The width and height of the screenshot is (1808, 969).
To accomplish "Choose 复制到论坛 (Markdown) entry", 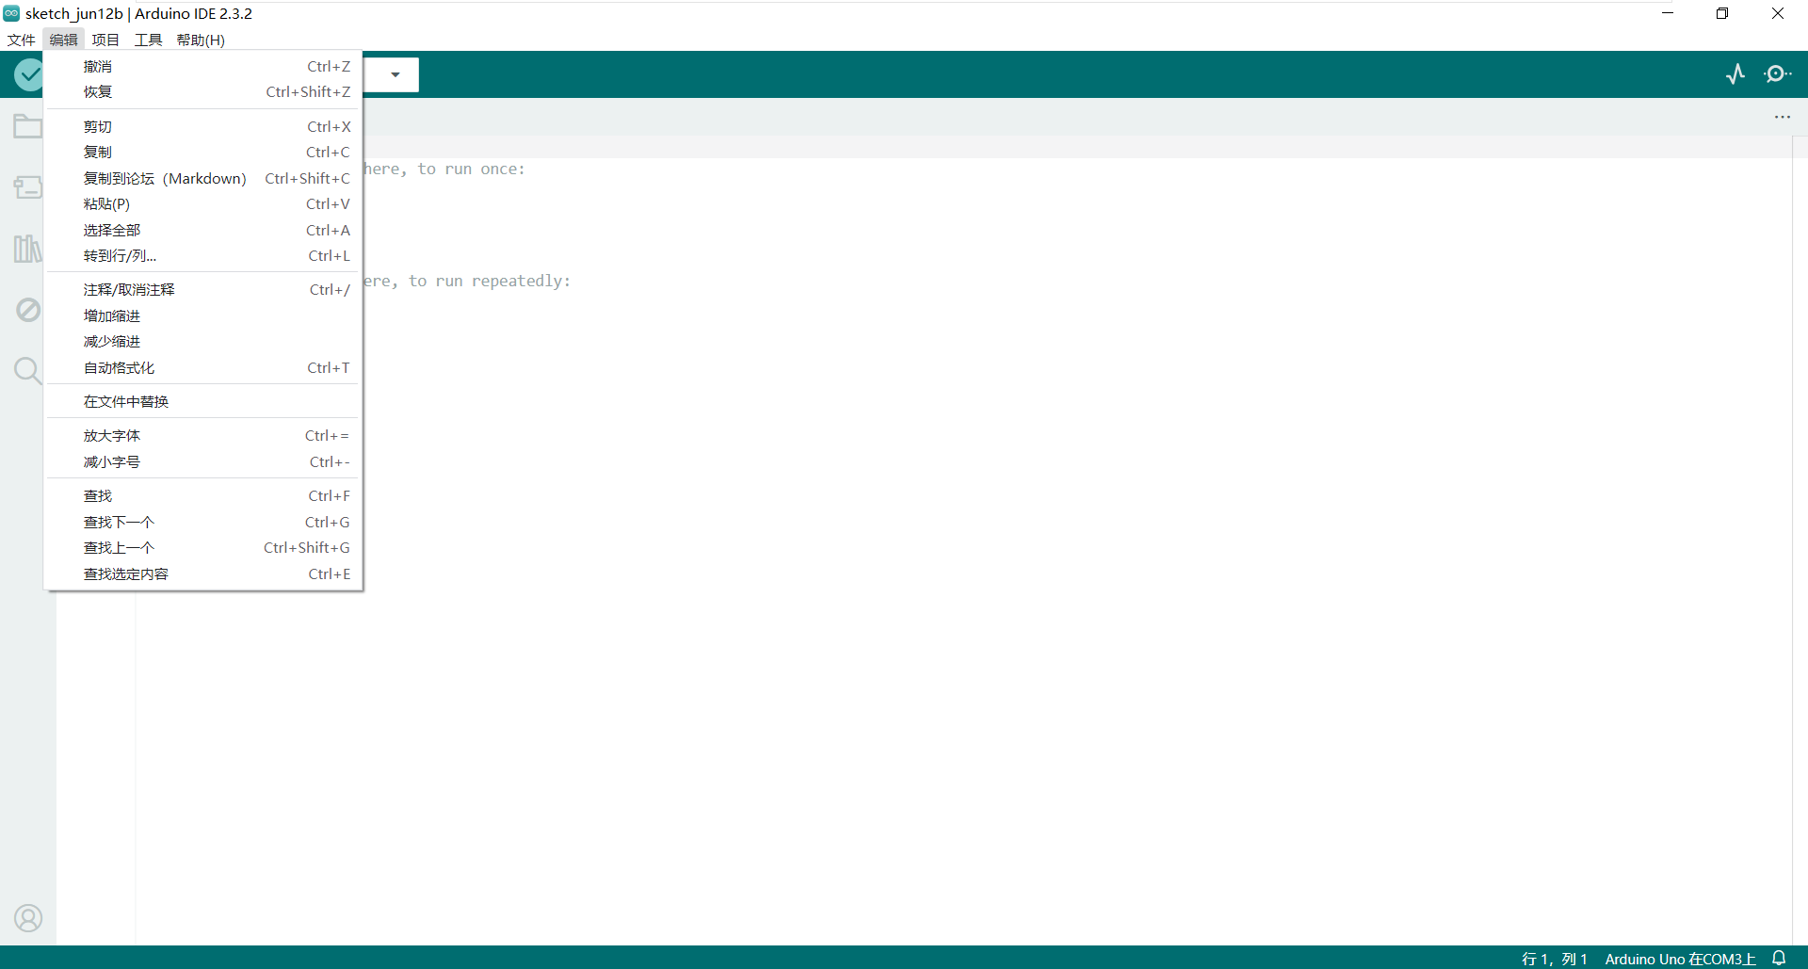I will [x=203, y=178].
